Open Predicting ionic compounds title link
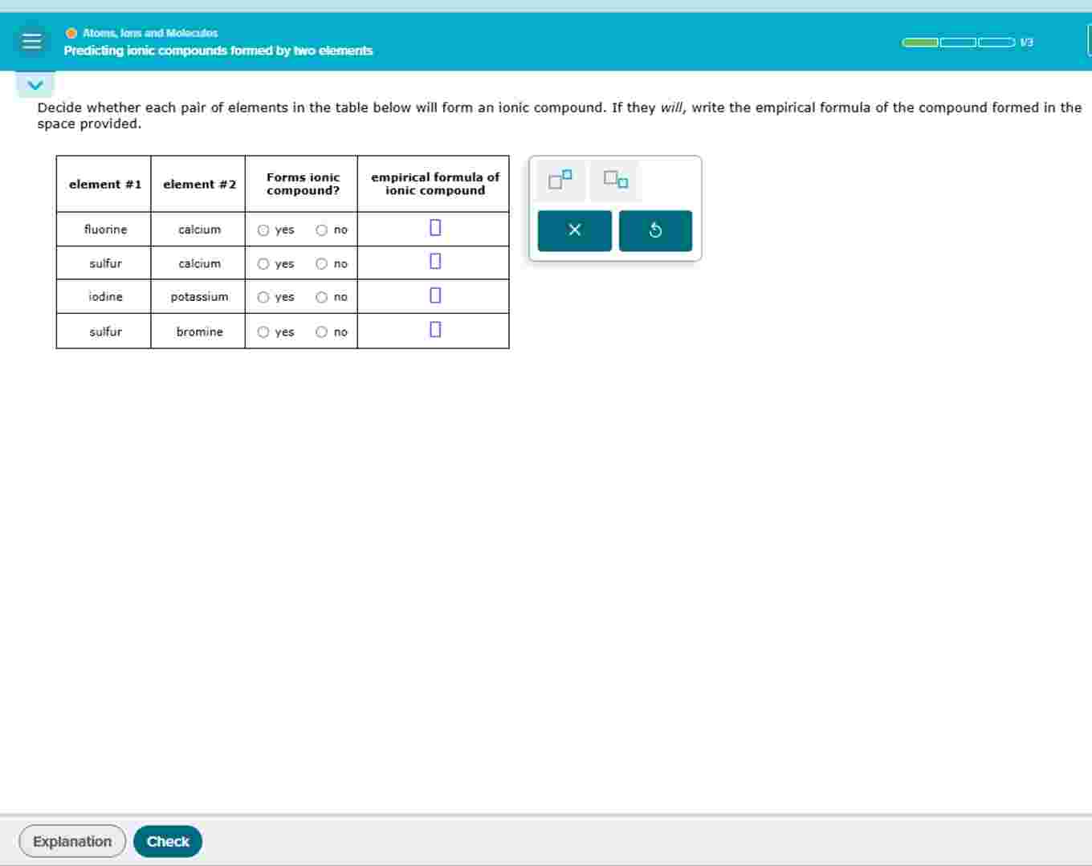 pyautogui.click(x=217, y=51)
